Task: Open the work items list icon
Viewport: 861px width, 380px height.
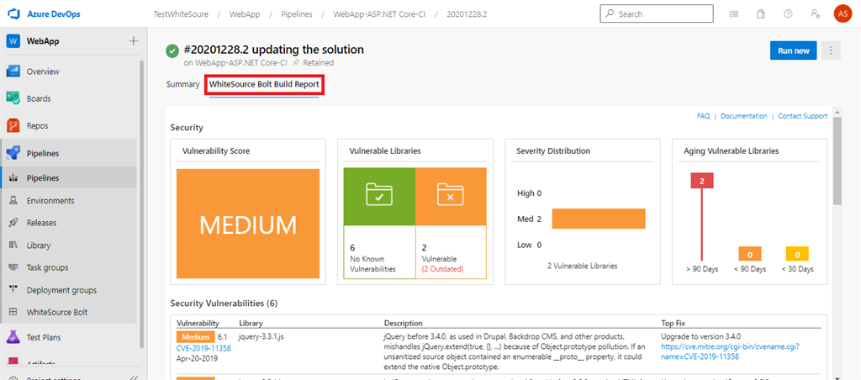Action: [734, 14]
